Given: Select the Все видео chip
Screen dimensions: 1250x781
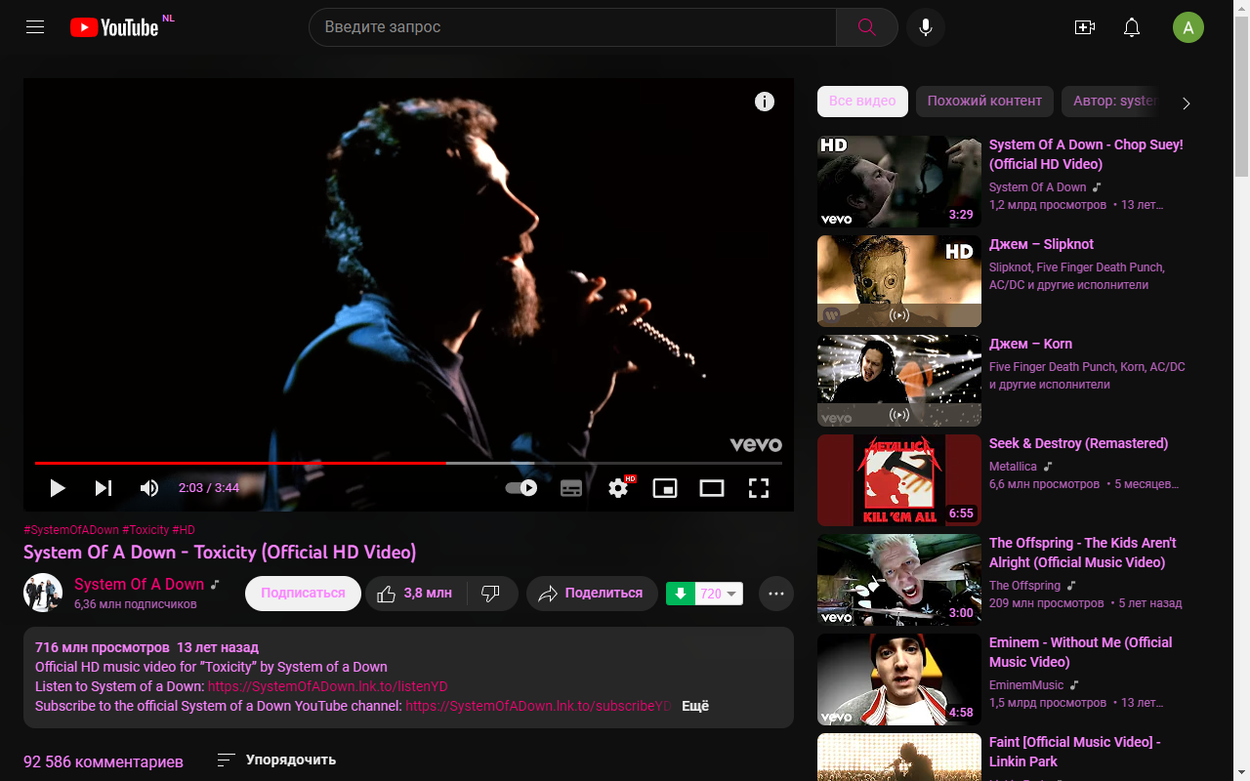Looking at the screenshot, I should tap(862, 102).
